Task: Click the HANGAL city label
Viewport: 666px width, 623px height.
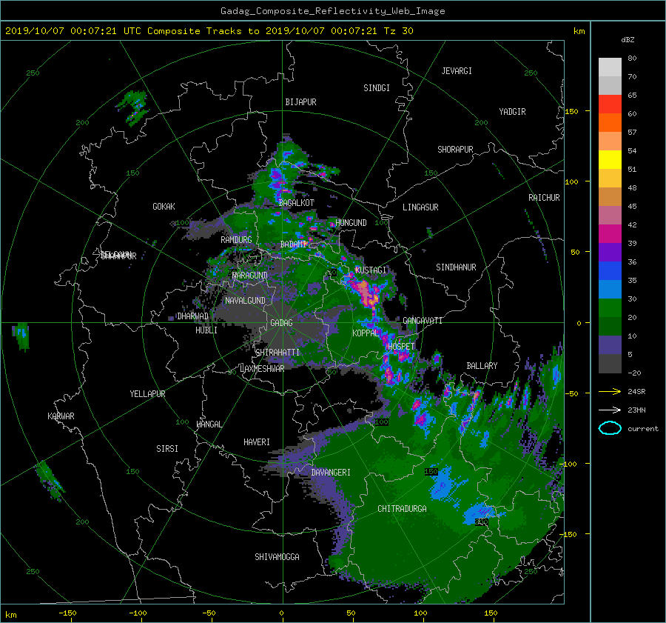Action: click(209, 424)
